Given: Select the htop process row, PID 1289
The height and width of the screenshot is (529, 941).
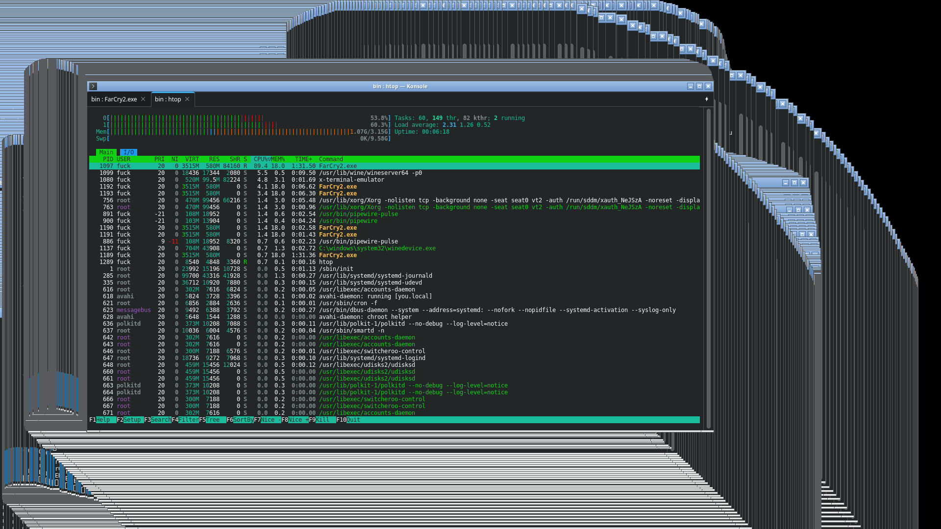Looking at the screenshot, I should [395, 262].
